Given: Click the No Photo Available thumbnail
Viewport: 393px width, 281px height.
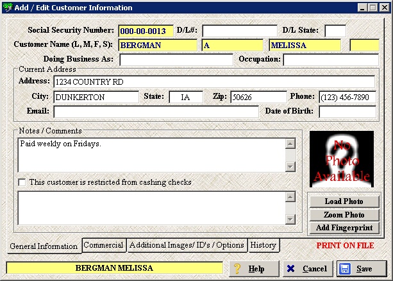Looking at the screenshot, I should coord(342,159).
